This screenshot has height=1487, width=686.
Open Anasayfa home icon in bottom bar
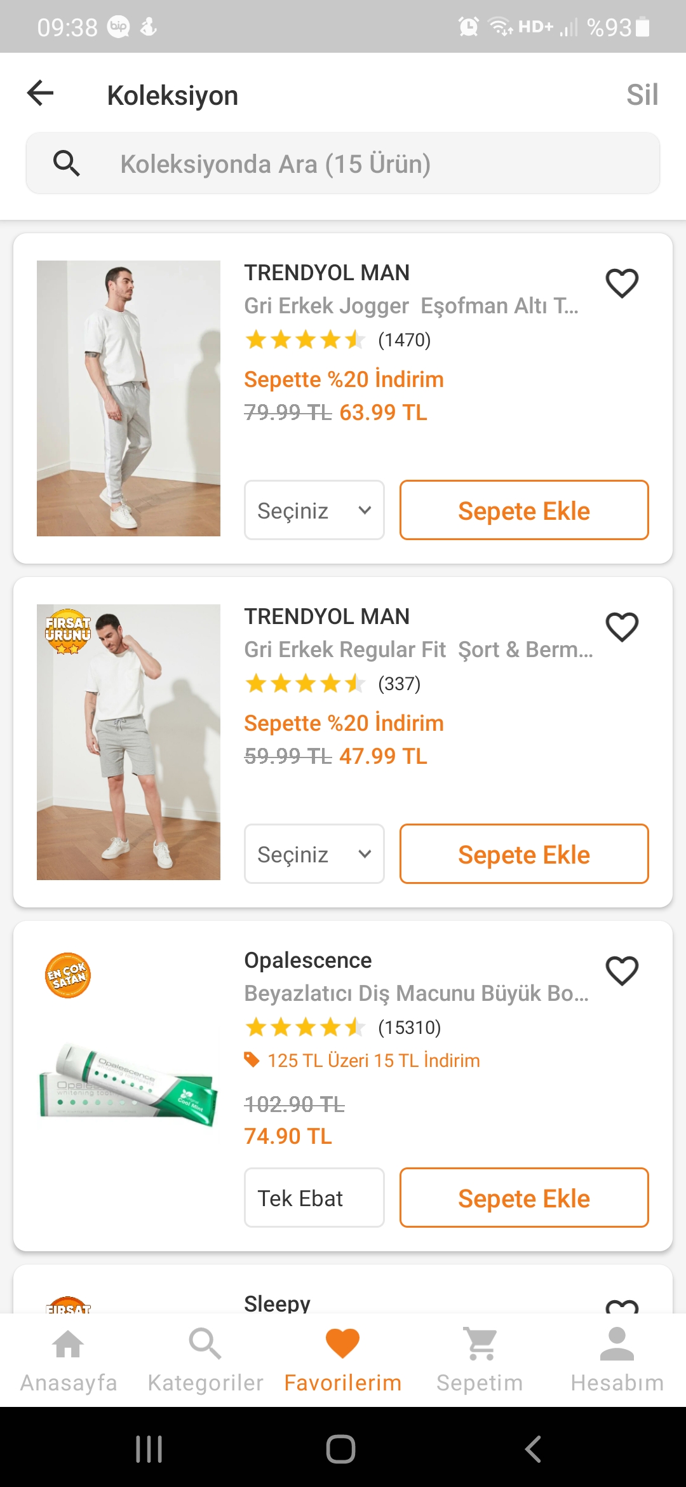pos(68,1344)
